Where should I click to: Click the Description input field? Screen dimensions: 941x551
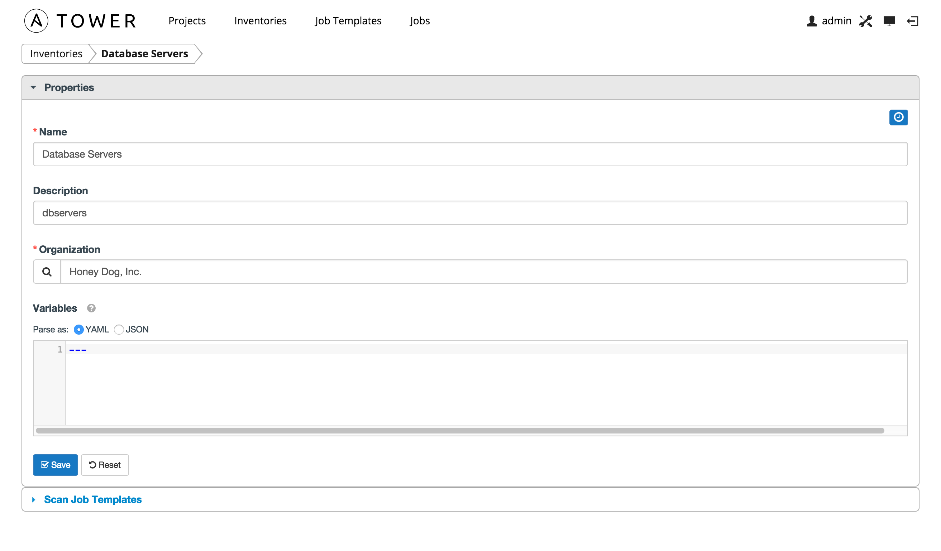point(470,213)
